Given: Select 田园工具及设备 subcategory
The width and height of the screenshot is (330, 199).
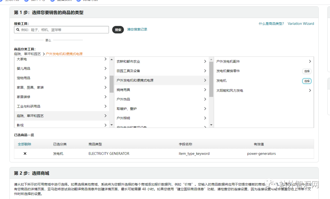Looking at the screenshot, I should 128,71.
